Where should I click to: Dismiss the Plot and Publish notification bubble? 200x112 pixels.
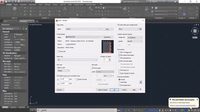[x=197, y=100]
